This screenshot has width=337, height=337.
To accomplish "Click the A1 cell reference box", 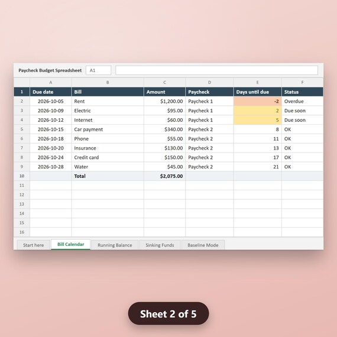I will tap(98, 70).
